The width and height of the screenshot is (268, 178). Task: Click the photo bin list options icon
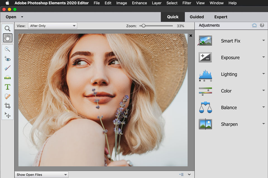(x=181, y=174)
